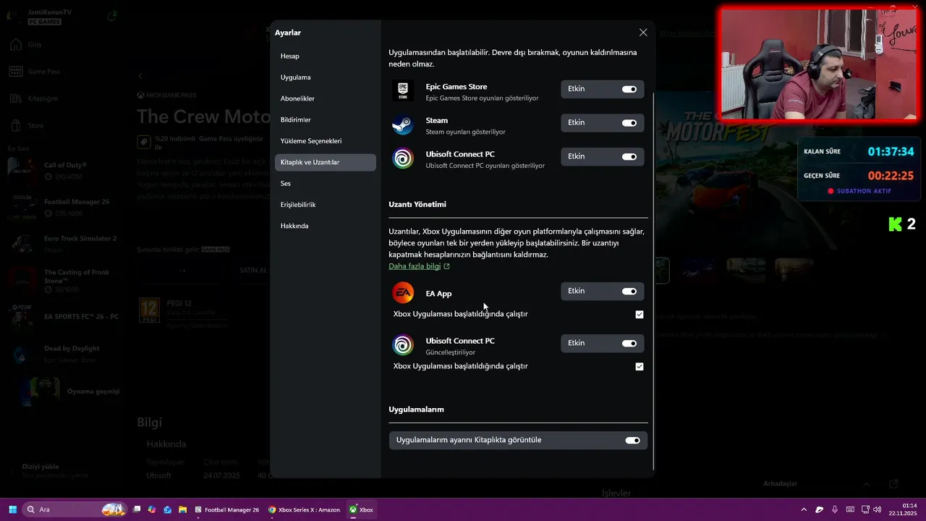Click the Epic Games Store logo icon
The width and height of the screenshot is (926, 521).
click(x=403, y=91)
